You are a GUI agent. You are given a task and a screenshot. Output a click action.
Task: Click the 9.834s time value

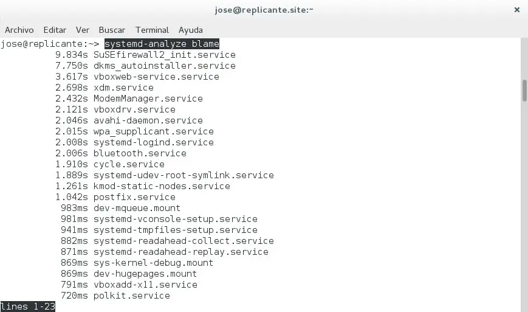pos(72,55)
